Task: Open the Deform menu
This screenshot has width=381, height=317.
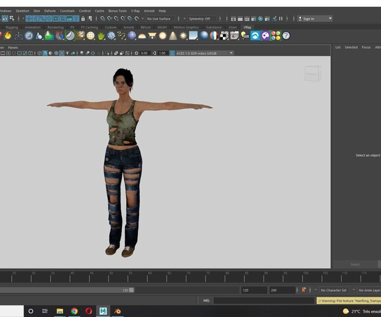Action: (x=50, y=11)
